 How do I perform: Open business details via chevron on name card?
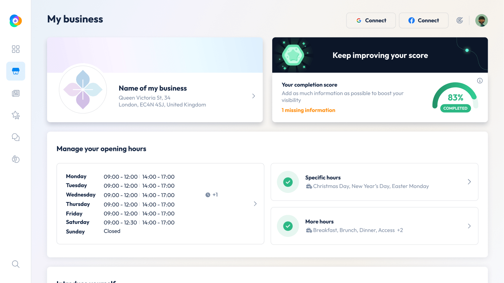tap(253, 96)
